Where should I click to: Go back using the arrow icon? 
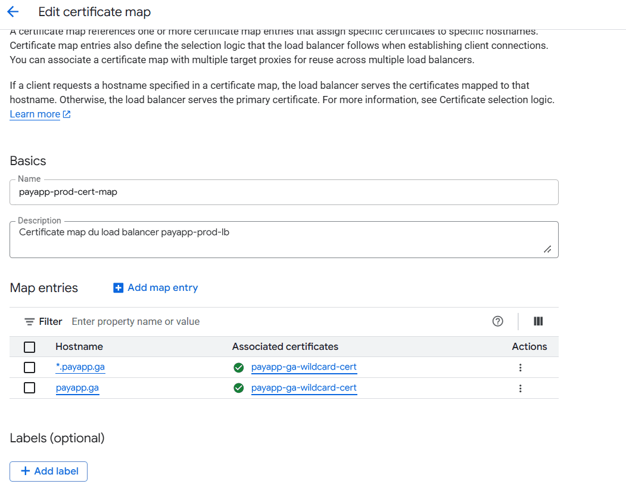[13, 11]
